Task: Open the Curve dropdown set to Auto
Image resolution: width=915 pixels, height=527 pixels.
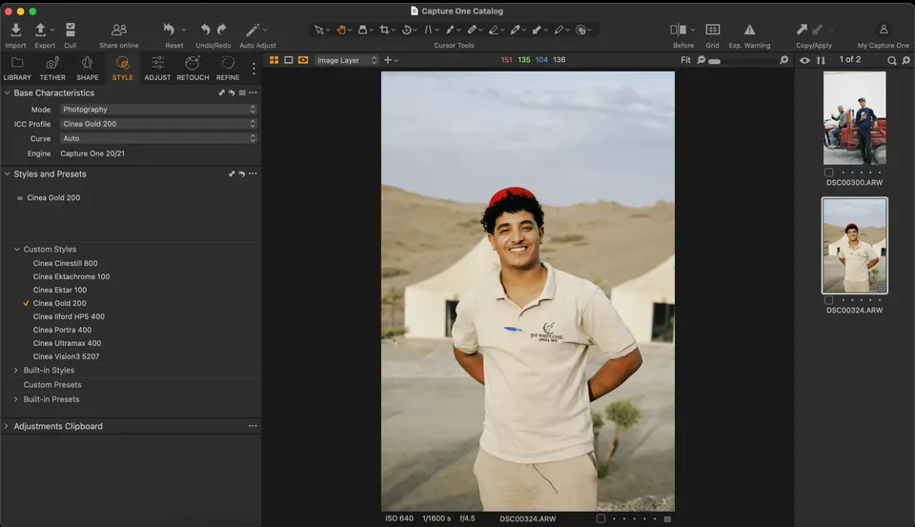Action: click(x=158, y=138)
